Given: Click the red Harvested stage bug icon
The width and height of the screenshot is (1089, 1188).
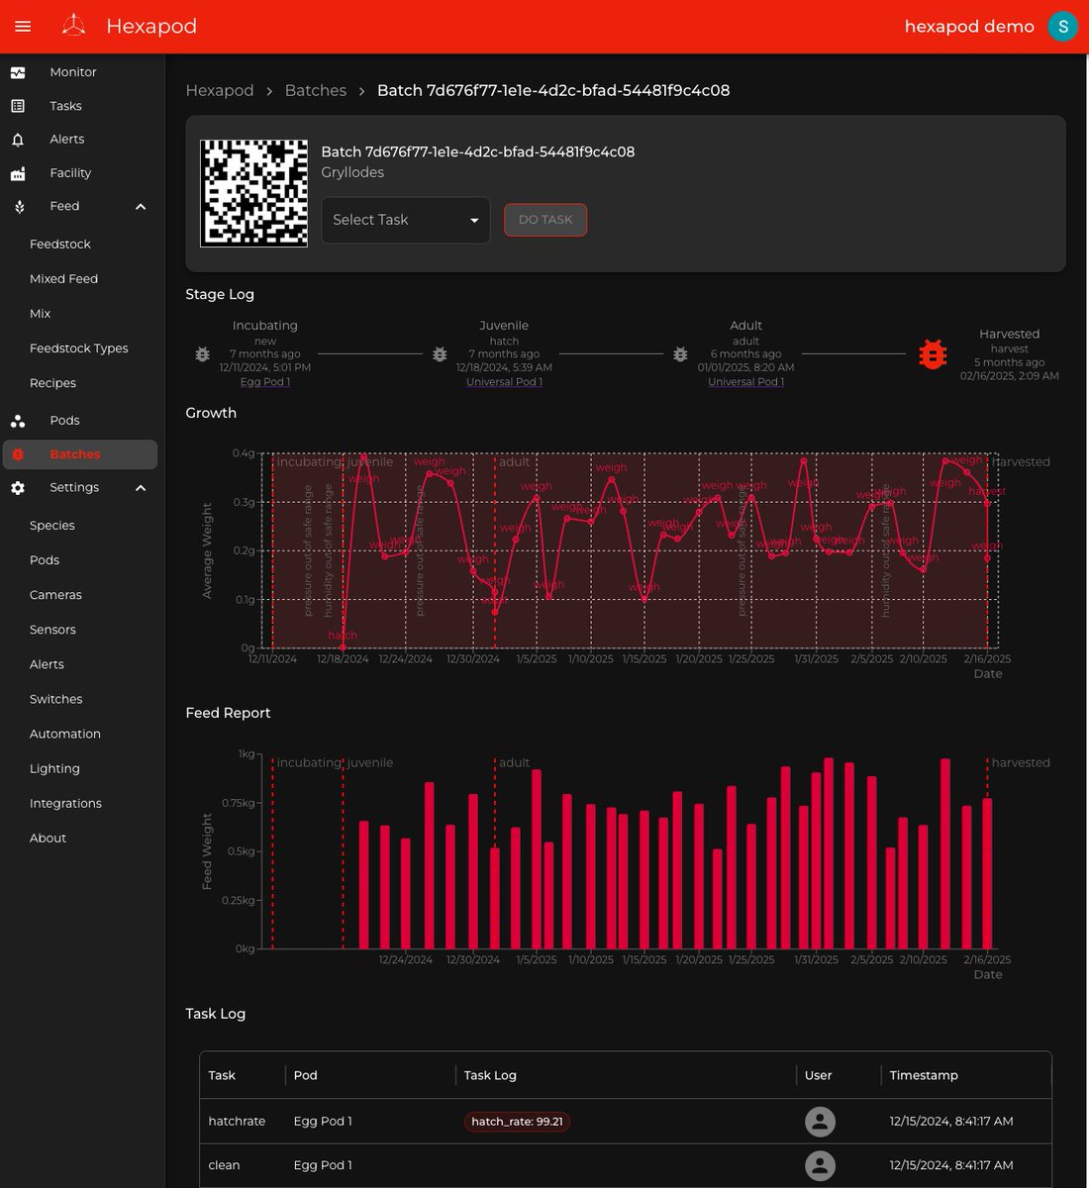Looking at the screenshot, I should (933, 353).
